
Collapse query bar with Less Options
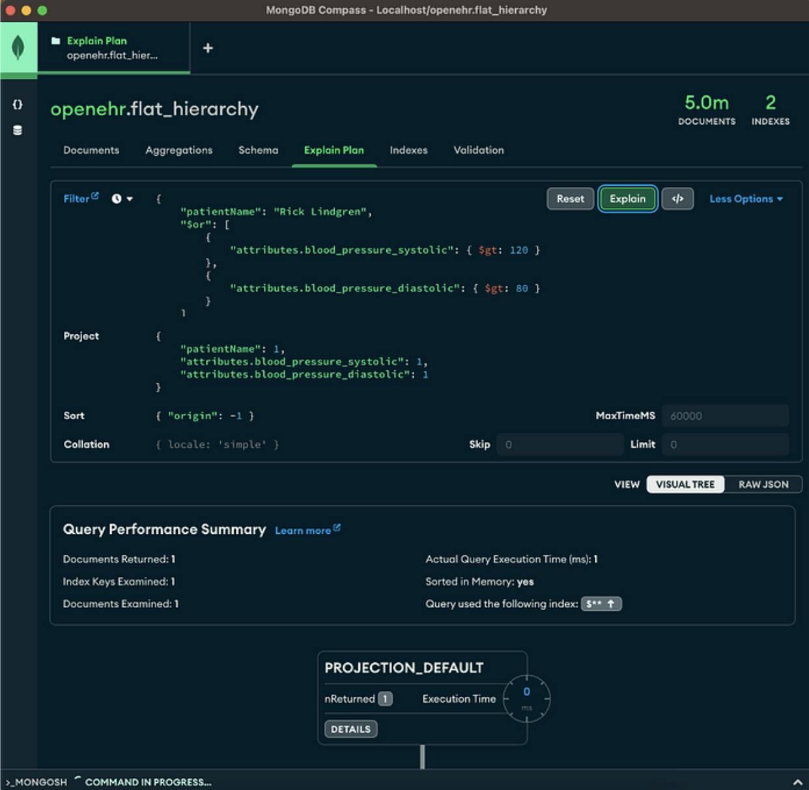[x=746, y=199]
